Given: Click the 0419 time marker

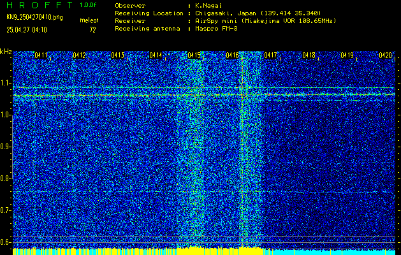Looking at the screenshot, I should (x=347, y=55).
